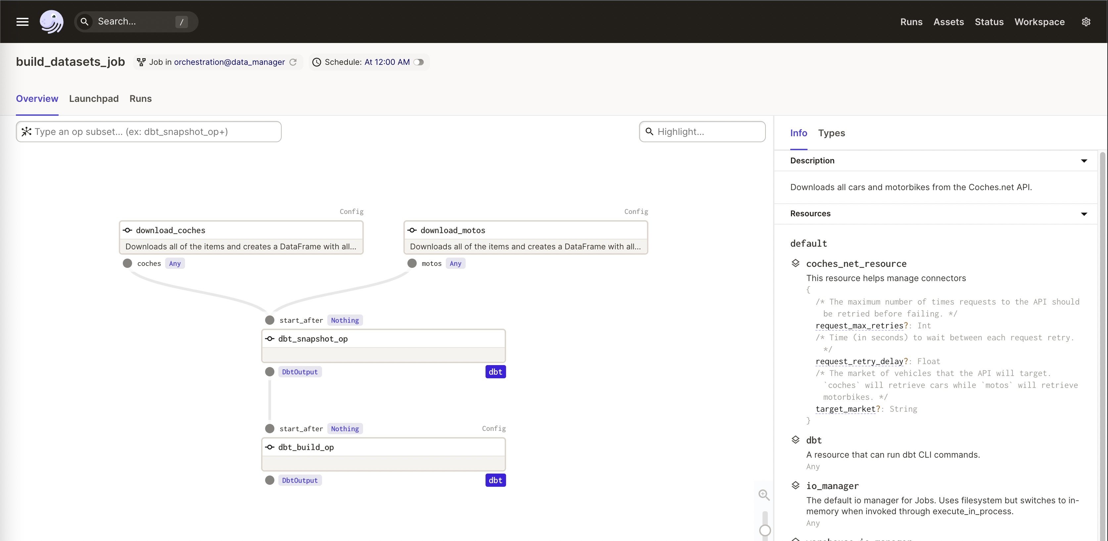
Task: Click the zoom-in magnifier on the graph
Action: point(764,495)
